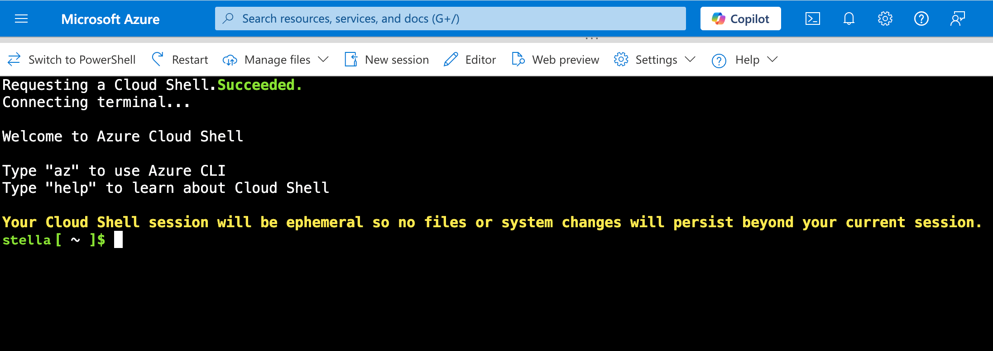
Task: Launch Web preview icon
Action: tap(518, 59)
